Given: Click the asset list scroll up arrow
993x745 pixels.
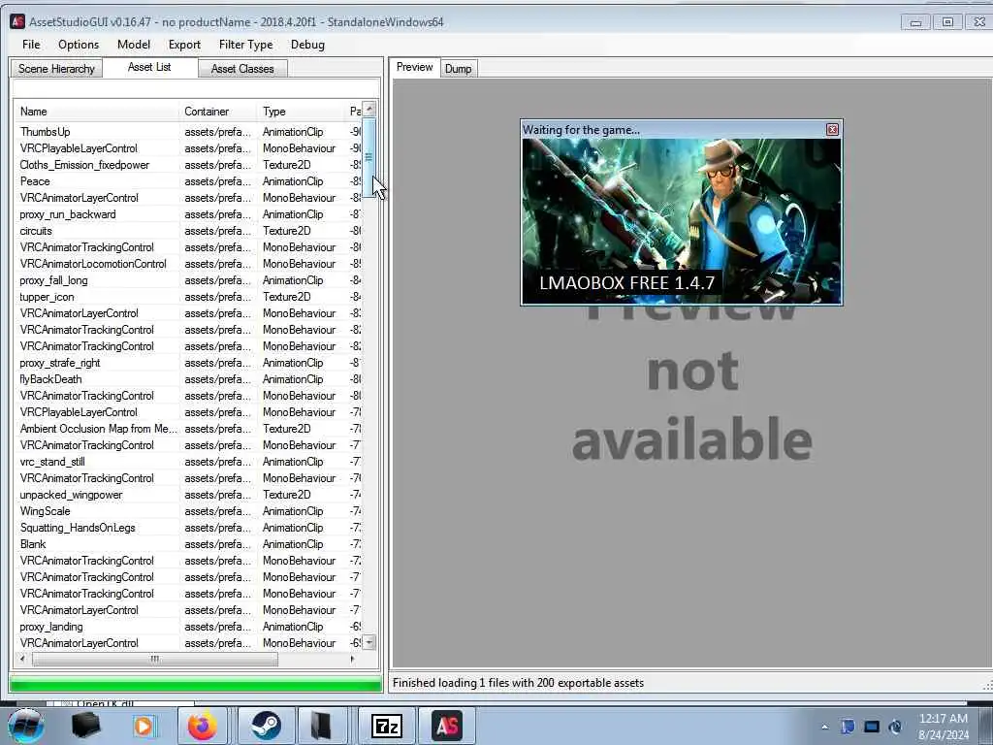Looking at the screenshot, I should tap(369, 109).
